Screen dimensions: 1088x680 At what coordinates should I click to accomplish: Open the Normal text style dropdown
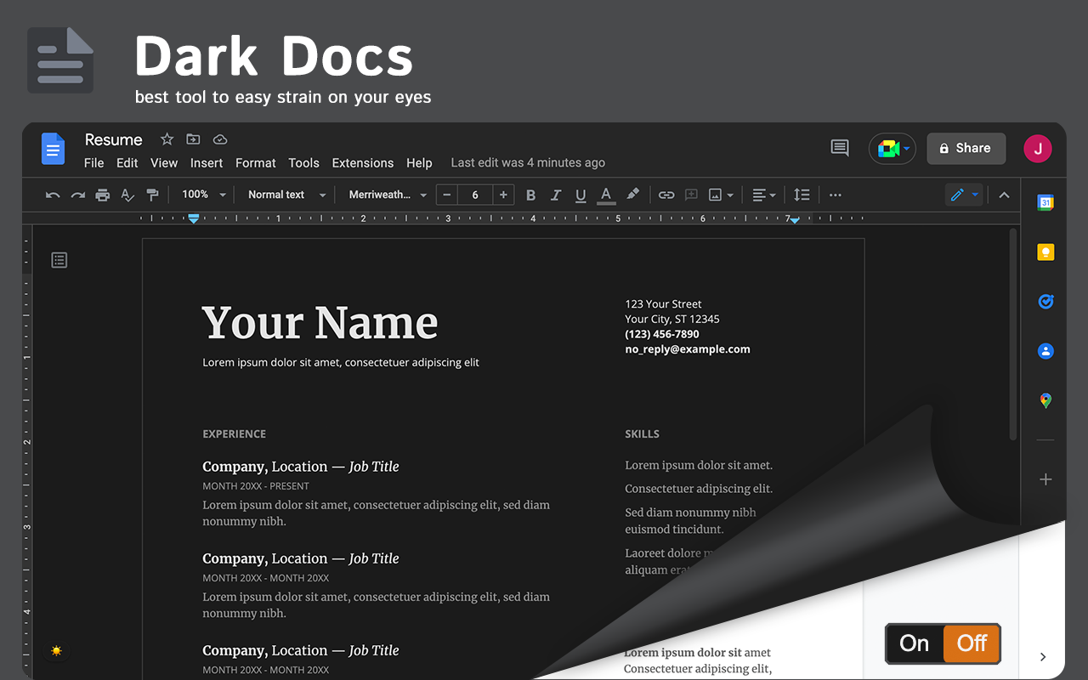pyautogui.click(x=286, y=195)
